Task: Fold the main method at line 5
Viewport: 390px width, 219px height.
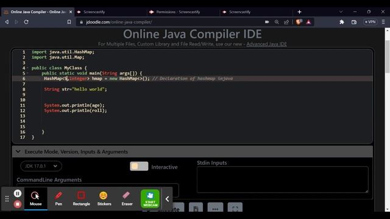Action: pyautogui.click(x=27, y=73)
